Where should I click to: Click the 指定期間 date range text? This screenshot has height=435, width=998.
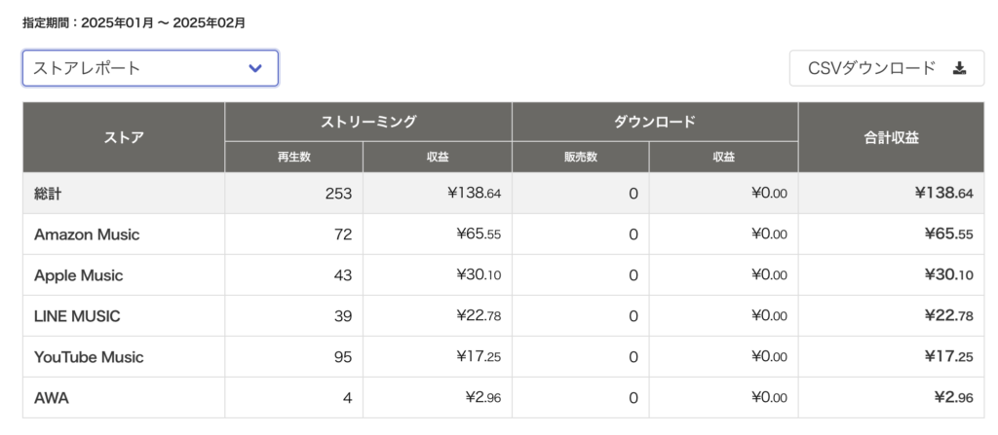point(134,23)
